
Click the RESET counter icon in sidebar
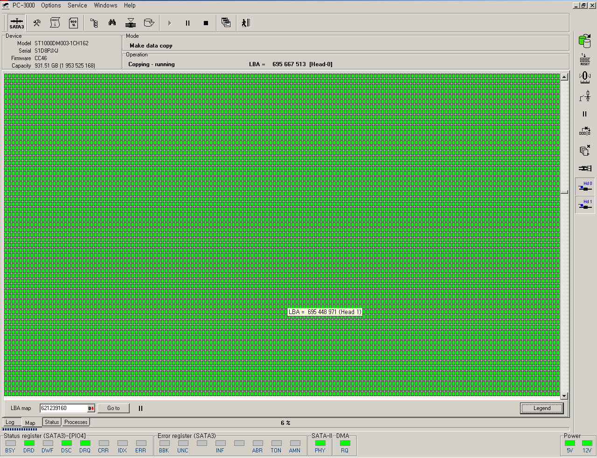tap(584, 60)
